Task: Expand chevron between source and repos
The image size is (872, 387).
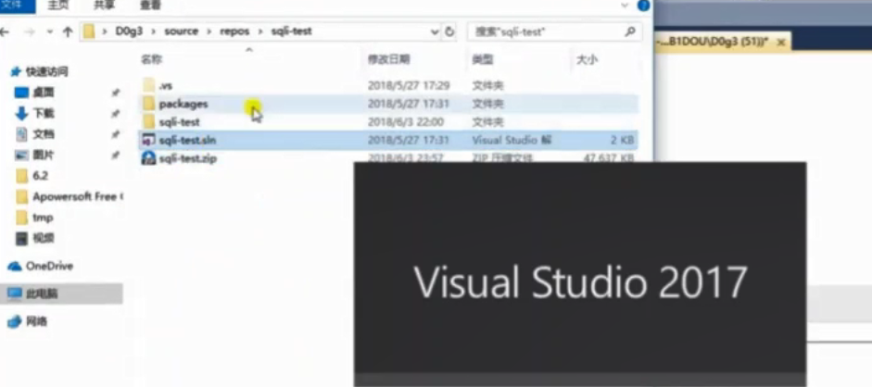Action: coord(210,31)
